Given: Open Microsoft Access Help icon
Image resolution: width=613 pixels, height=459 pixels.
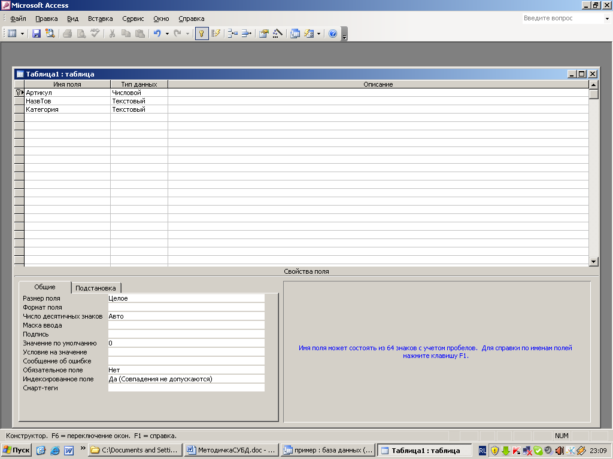Looking at the screenshot, I should pyautogui.click(x=333, y=33).
